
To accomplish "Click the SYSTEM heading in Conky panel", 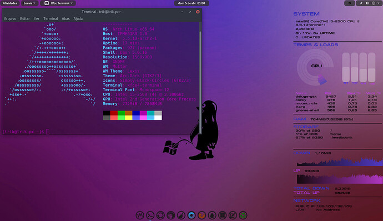I will click(x=306, y=14).
